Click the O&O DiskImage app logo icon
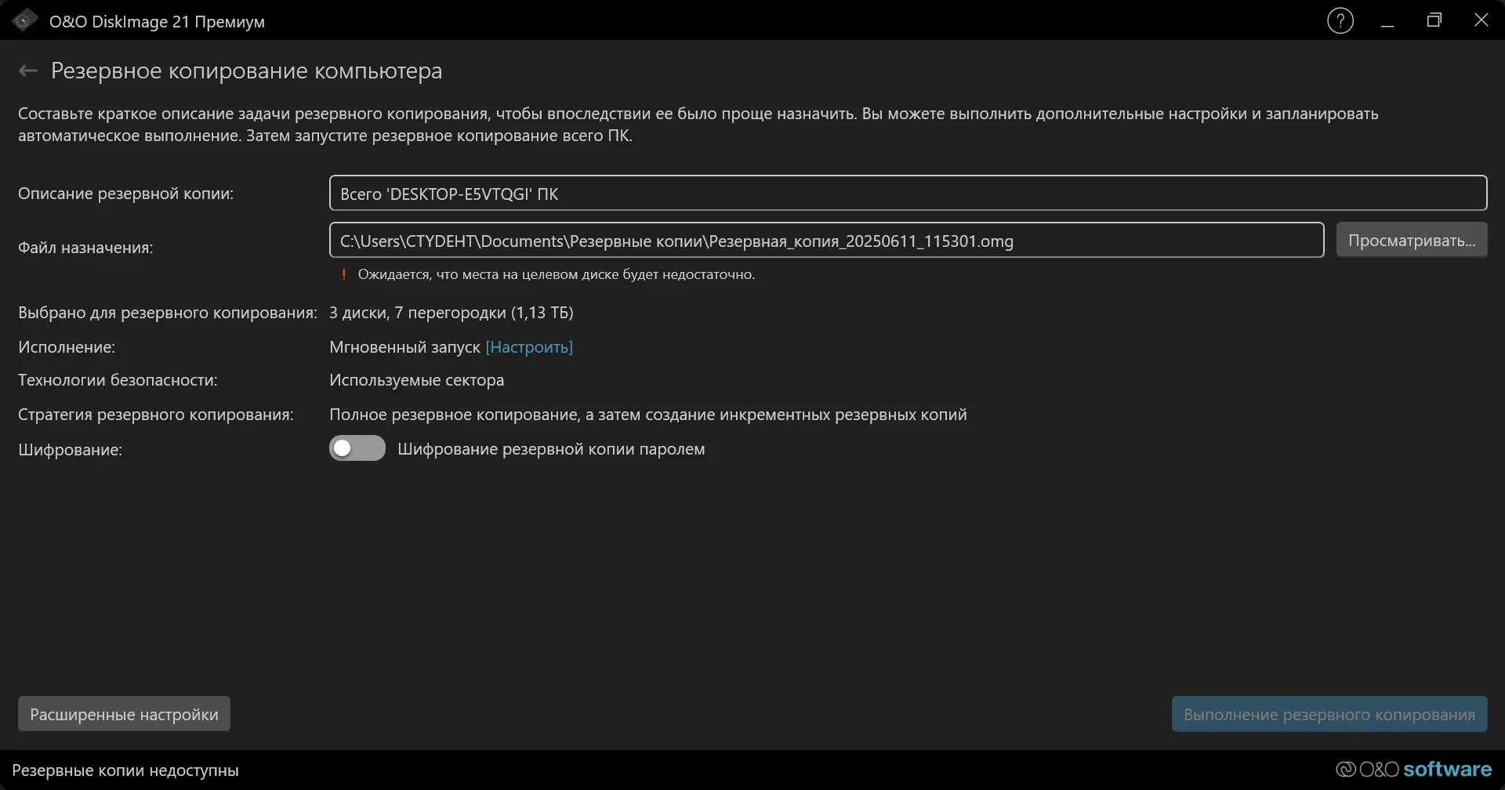 pos(24,21)
